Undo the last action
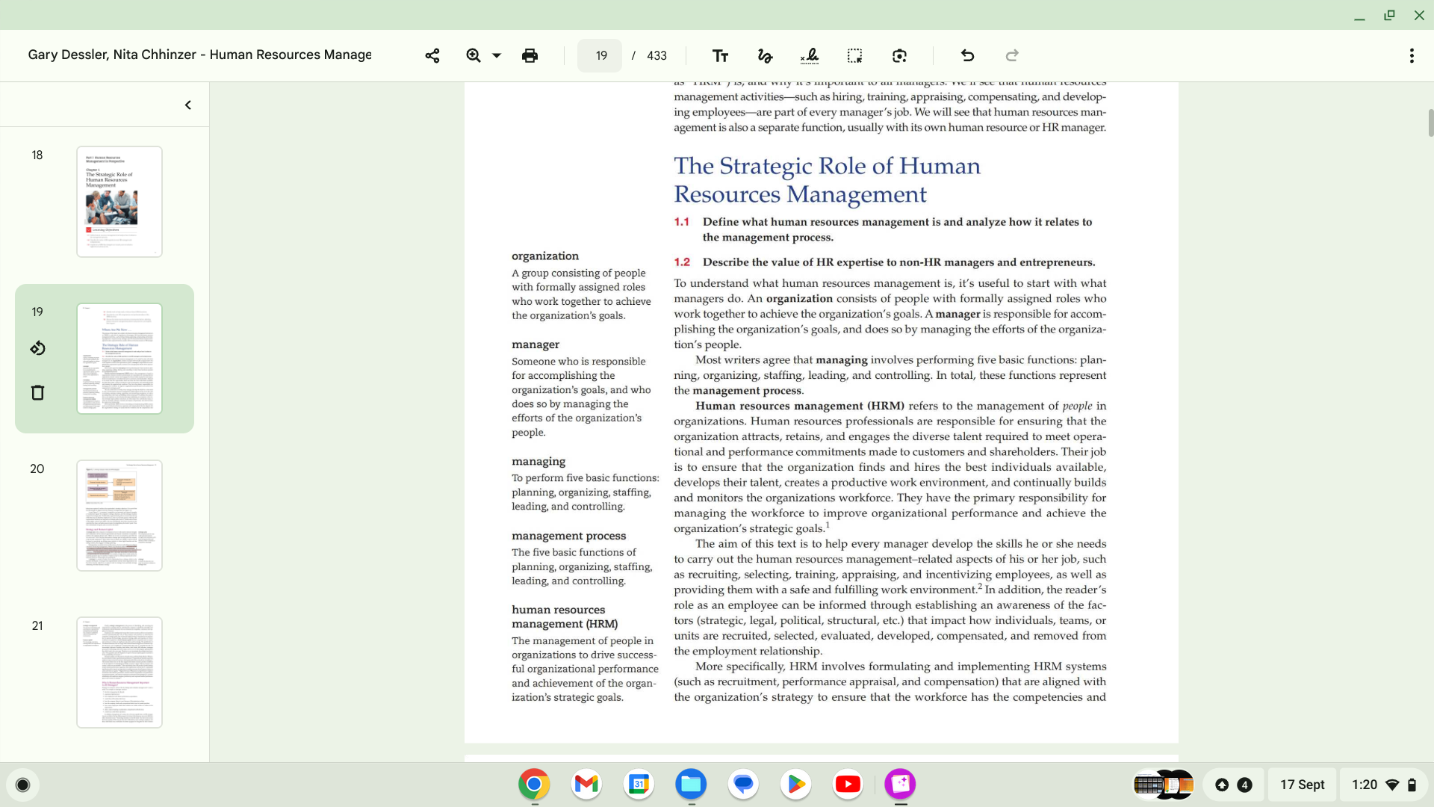Viewport: 1434px width, 807px height. [x=967, y=55]
